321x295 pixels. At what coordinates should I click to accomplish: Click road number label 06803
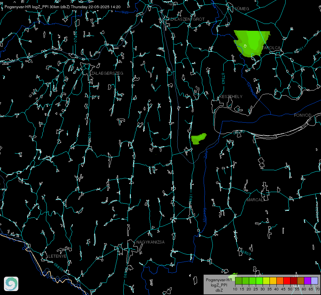pyautogui.click(x=246, y=253)
